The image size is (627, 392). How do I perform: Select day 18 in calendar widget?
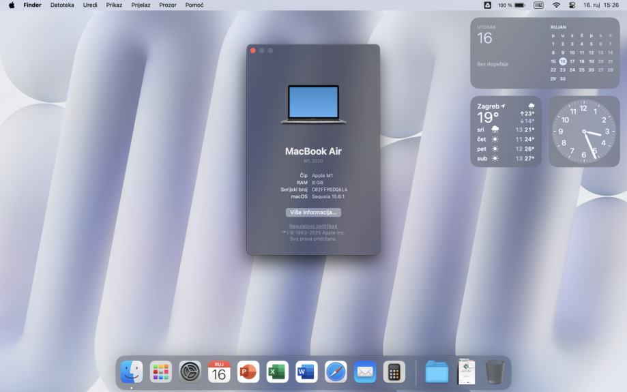[x=582, y=61]
